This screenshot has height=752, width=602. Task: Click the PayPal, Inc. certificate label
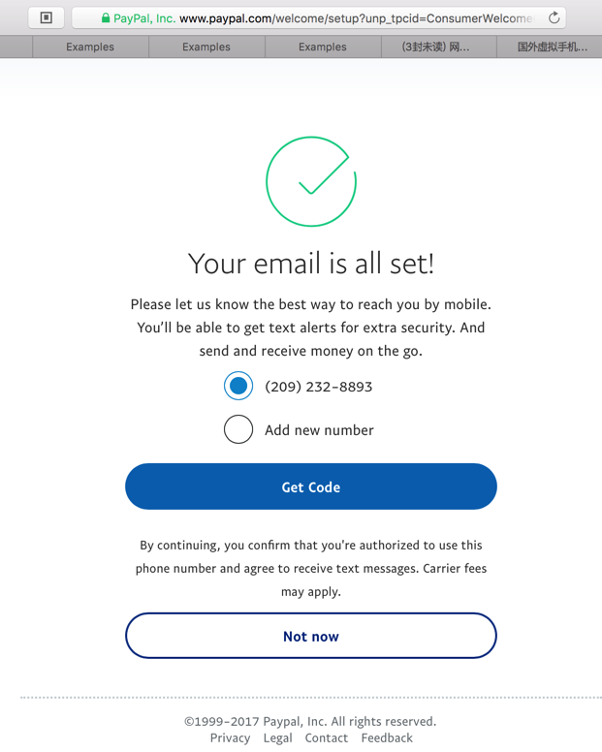point(144,18)
